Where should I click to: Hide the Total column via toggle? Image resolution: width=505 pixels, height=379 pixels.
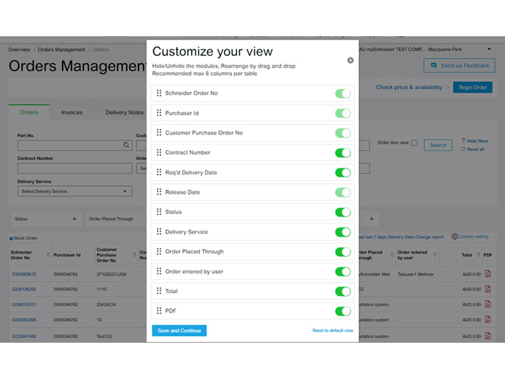click(x=343, y=292)
